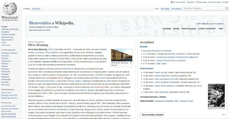Viewport: 229px width, 119px height.
Task: Switch to the Discusión tab
Action: click(36, 9)
